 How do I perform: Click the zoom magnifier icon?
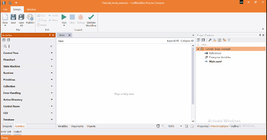click(x=163, y=126)
